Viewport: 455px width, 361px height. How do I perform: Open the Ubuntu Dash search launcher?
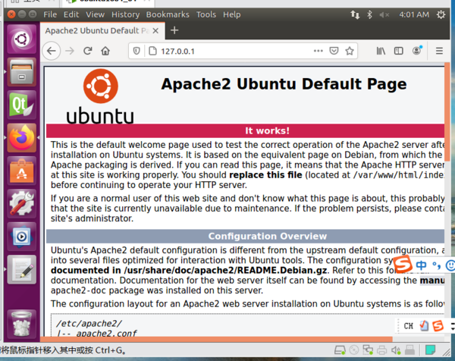22,39
